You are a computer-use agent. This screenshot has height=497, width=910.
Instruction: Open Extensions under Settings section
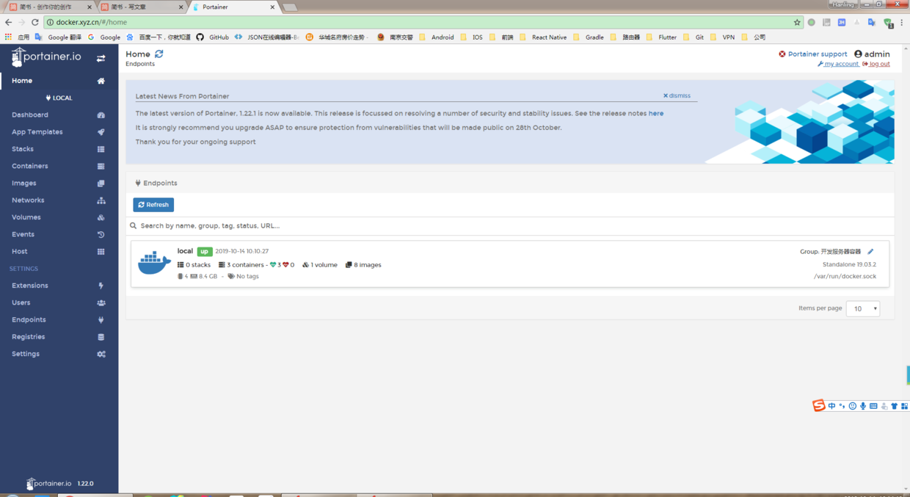(59, 286)
